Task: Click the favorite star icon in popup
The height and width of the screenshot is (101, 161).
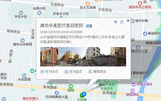Action: pos(115,22)
